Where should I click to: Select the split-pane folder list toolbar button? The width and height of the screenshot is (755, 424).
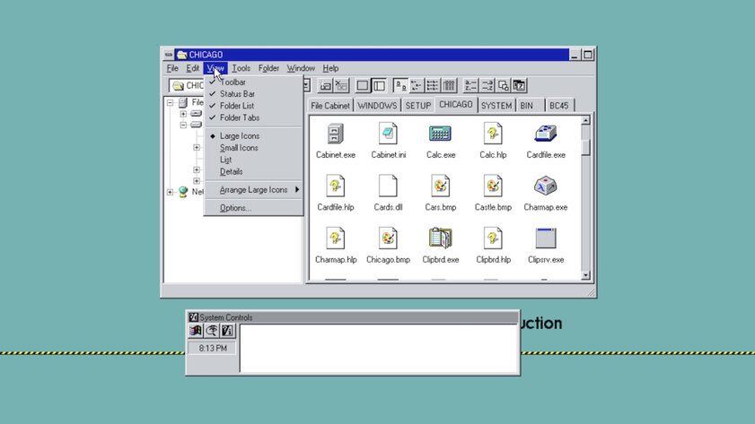point(379,85)
